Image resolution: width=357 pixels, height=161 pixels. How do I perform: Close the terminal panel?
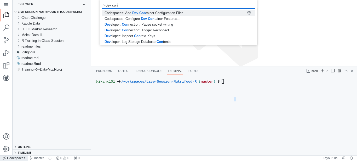pos(352,71)
